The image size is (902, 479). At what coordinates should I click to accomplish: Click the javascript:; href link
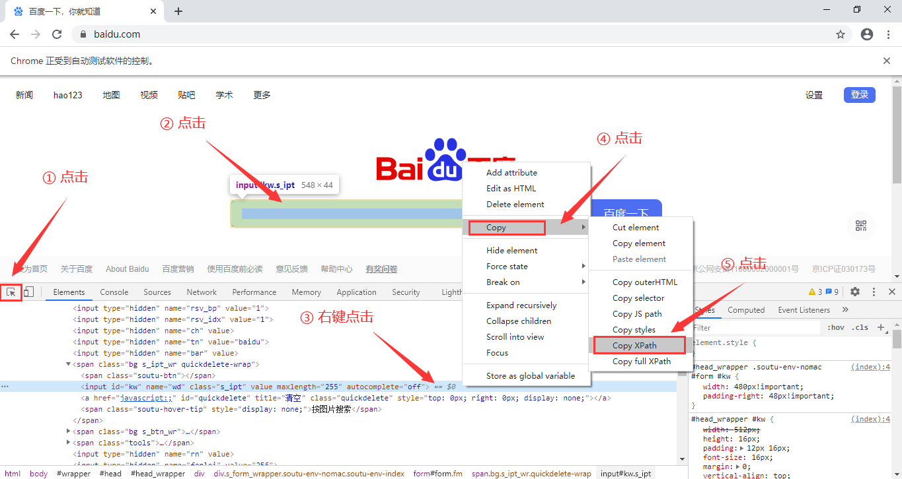(146, 398)
